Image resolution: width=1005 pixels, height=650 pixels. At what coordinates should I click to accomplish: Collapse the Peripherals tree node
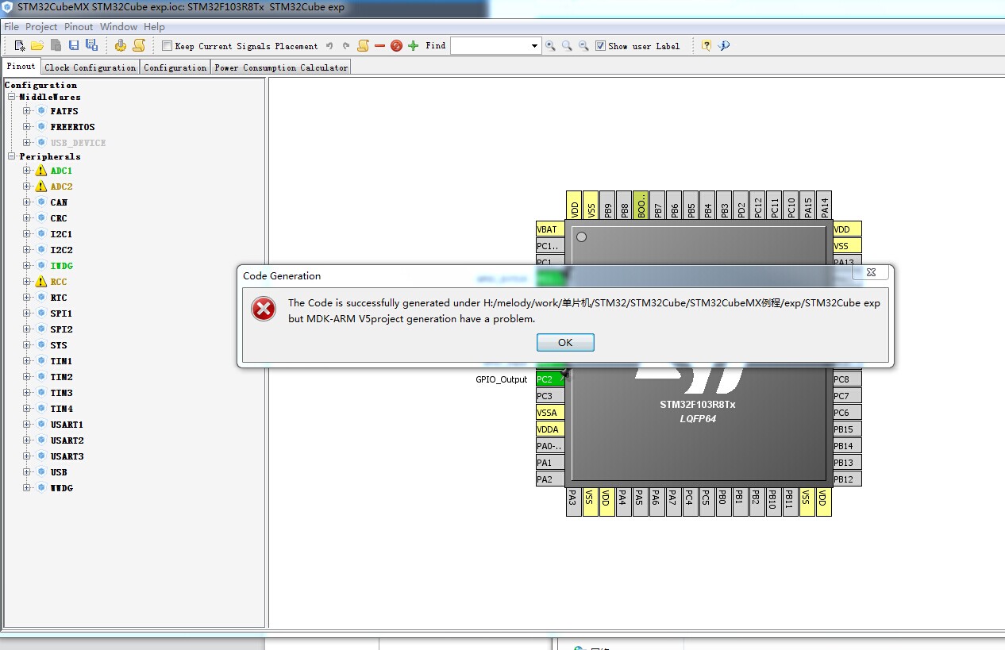[x=12, y=156]
